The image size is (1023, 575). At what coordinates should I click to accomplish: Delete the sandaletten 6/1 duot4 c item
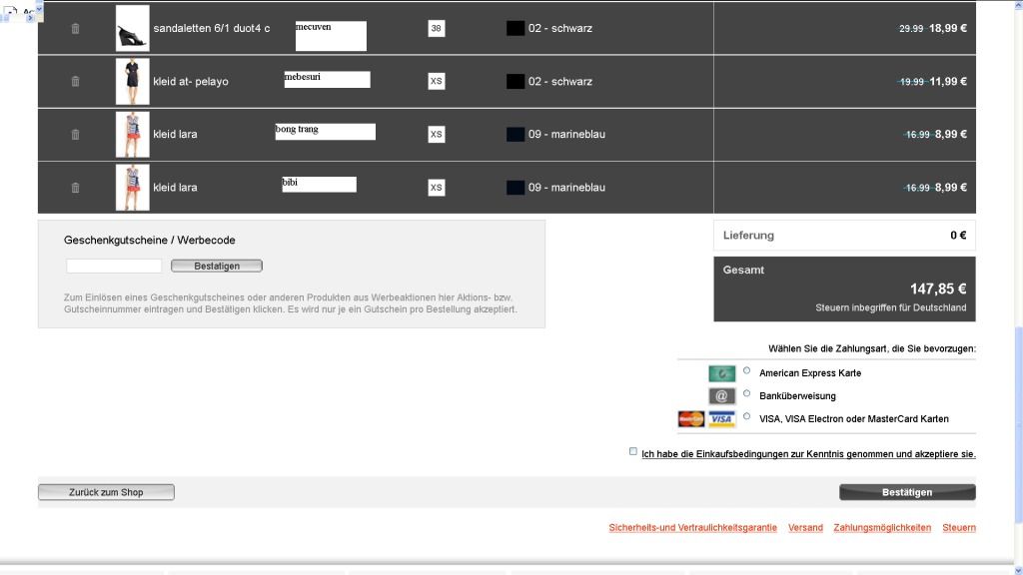pos(75,29)
